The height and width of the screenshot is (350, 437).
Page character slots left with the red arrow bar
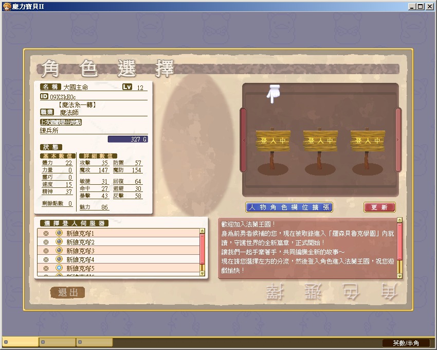click(x=243, y=140)
